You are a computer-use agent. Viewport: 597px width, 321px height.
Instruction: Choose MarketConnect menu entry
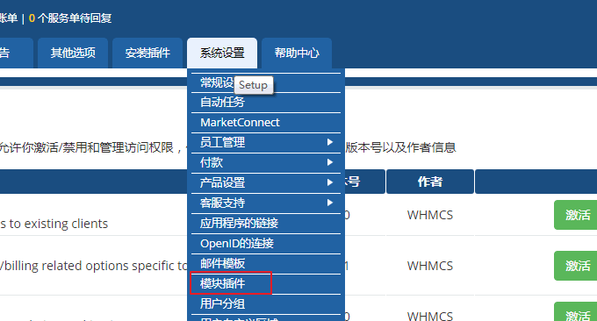click(x=266, y=123)
